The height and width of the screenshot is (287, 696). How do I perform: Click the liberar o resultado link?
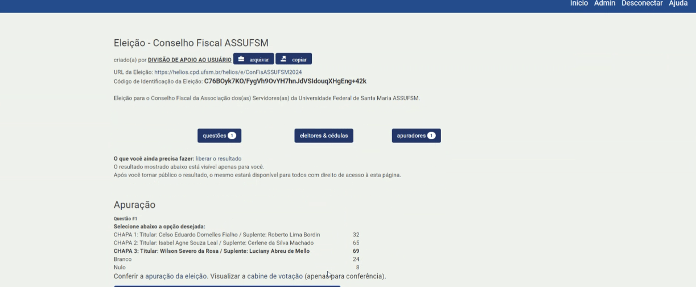click(x=219, y=158)
